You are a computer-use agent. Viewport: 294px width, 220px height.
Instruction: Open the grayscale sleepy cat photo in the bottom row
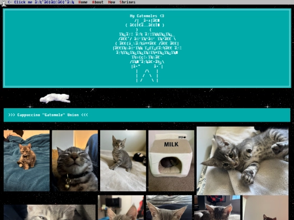50,212
